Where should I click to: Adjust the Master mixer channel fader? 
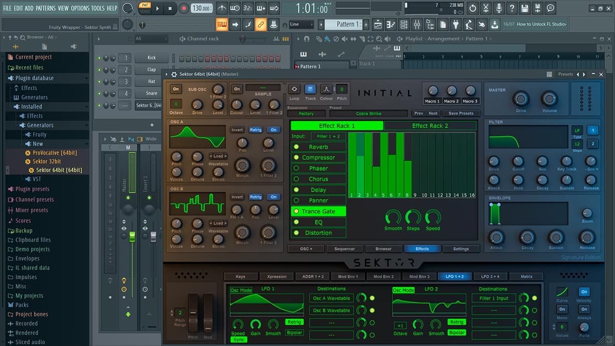pos(132,237)
